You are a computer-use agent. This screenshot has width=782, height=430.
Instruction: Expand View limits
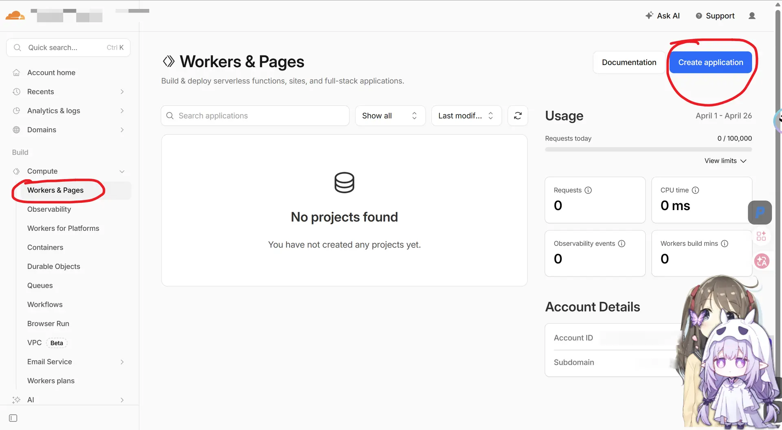pyautogui.click(x=725, y=161)
